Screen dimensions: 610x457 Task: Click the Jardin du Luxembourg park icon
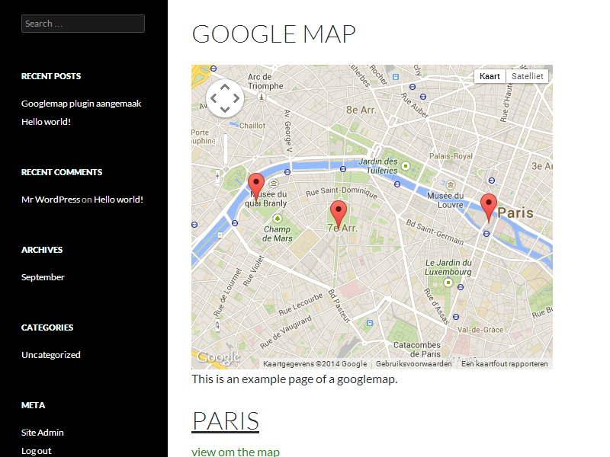click(x=448, y=283)
